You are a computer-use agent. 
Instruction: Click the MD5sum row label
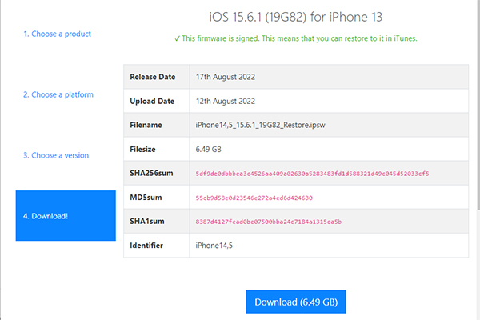(146, 198)
